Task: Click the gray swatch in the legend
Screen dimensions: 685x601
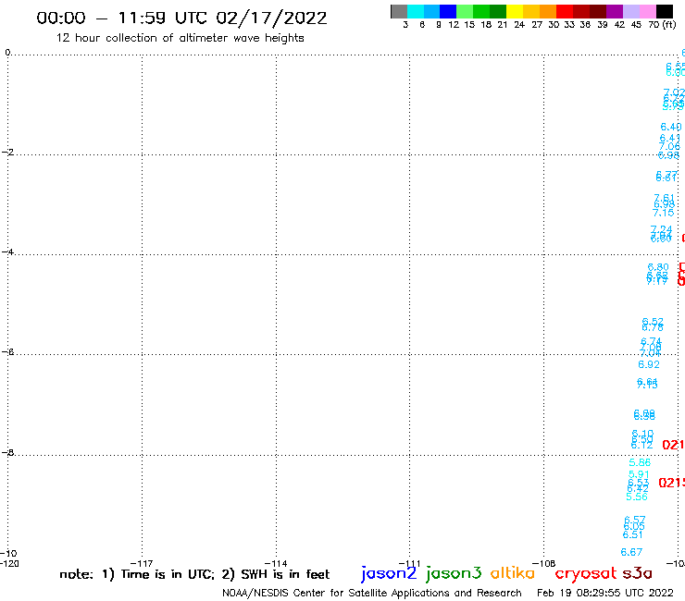Action: (x=399, y=11)
